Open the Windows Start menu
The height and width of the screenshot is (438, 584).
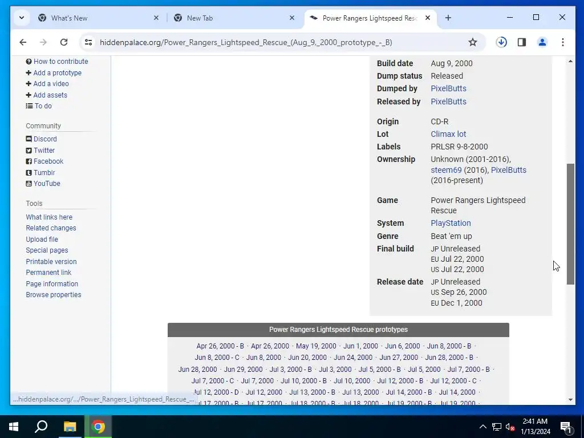coord(14,427)
